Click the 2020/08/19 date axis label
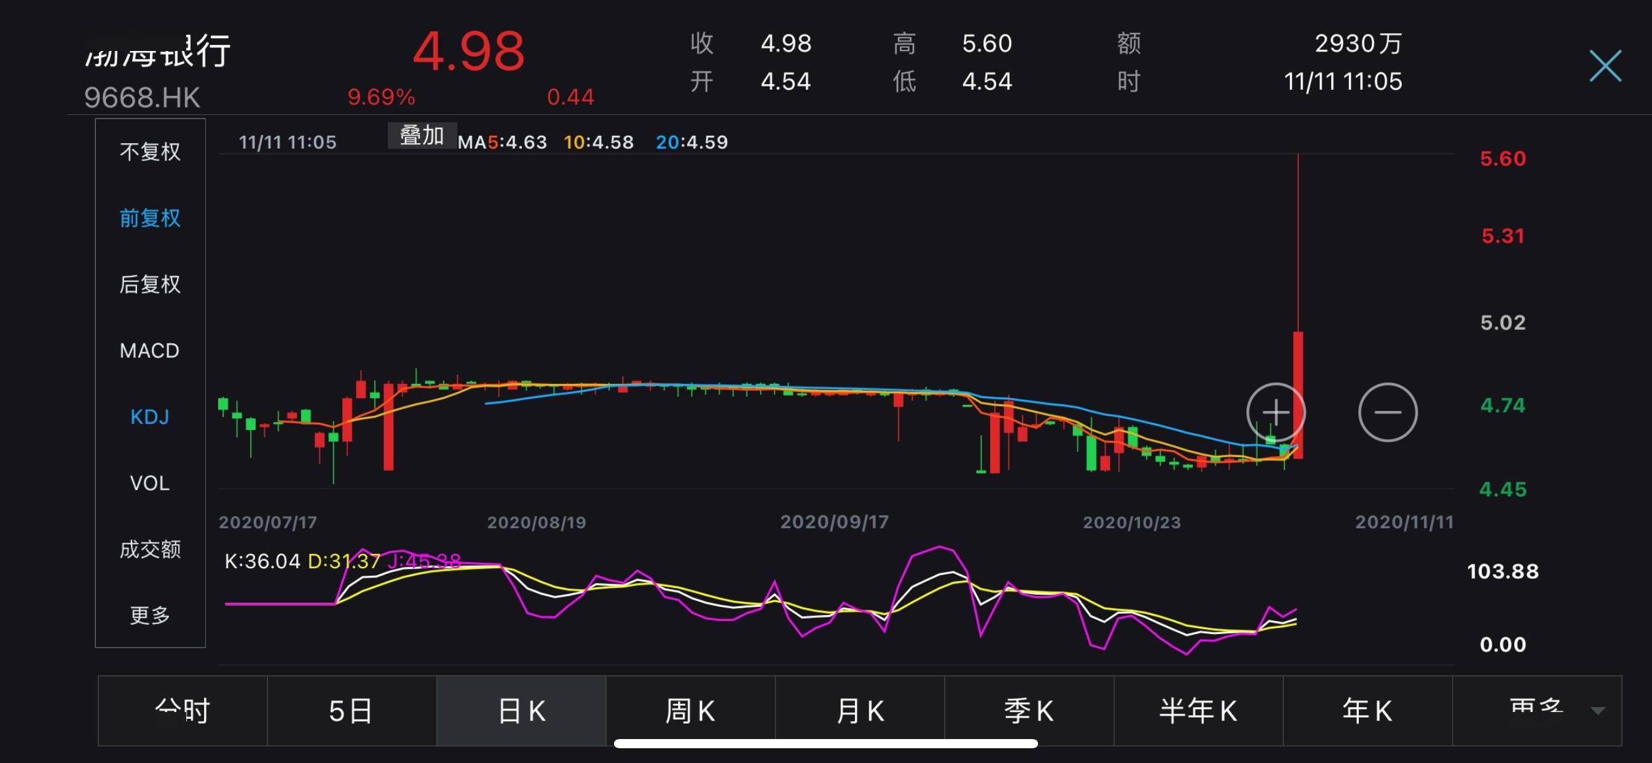The width and height of the screenshot is (1652, 763). [536, 523]
